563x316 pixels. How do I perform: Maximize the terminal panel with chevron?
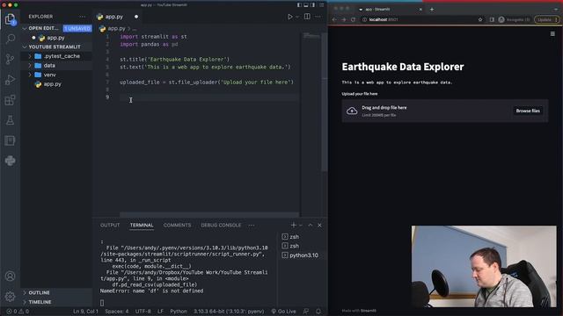pyautogui.click(x=311, y=225)
